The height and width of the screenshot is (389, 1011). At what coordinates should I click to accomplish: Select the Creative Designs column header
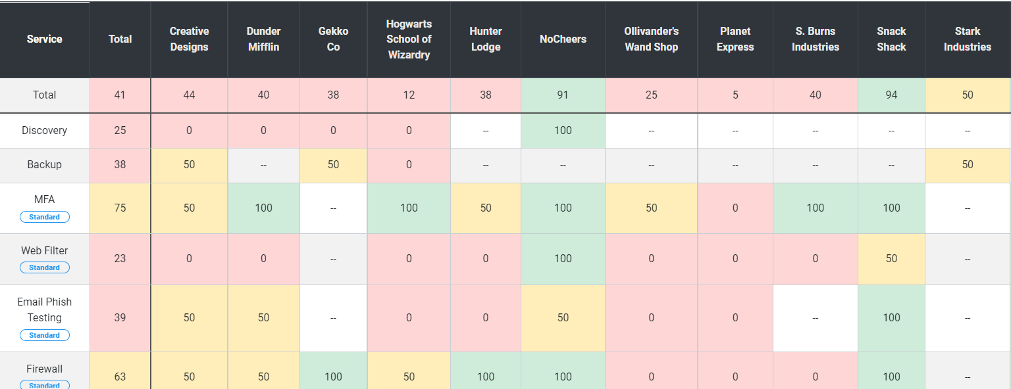coord(189,39)
